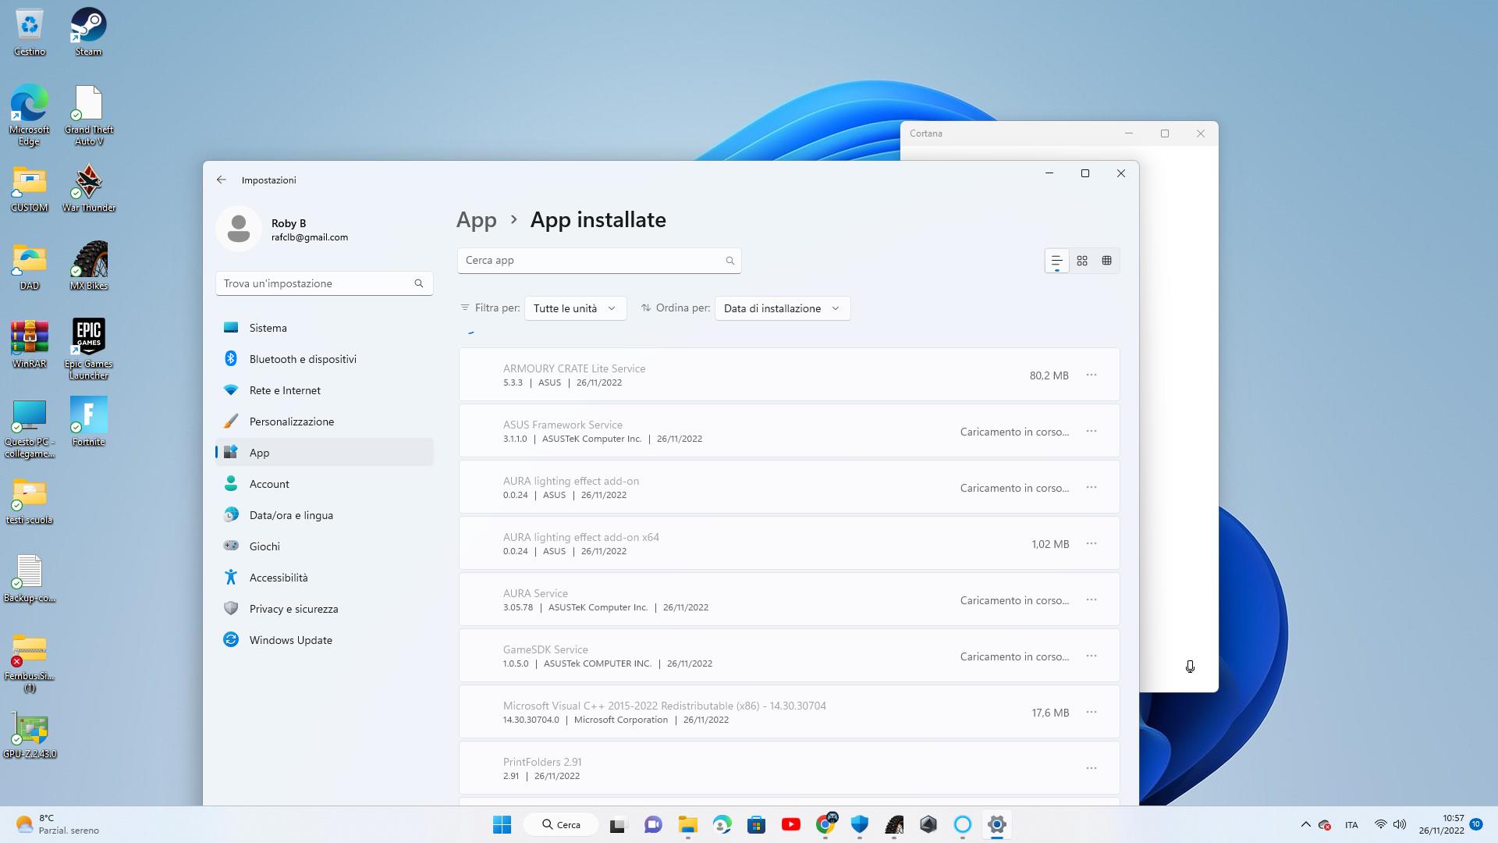
Task: Go to Bluetooth e dispositivi section
Action: [x=303, y=359]
